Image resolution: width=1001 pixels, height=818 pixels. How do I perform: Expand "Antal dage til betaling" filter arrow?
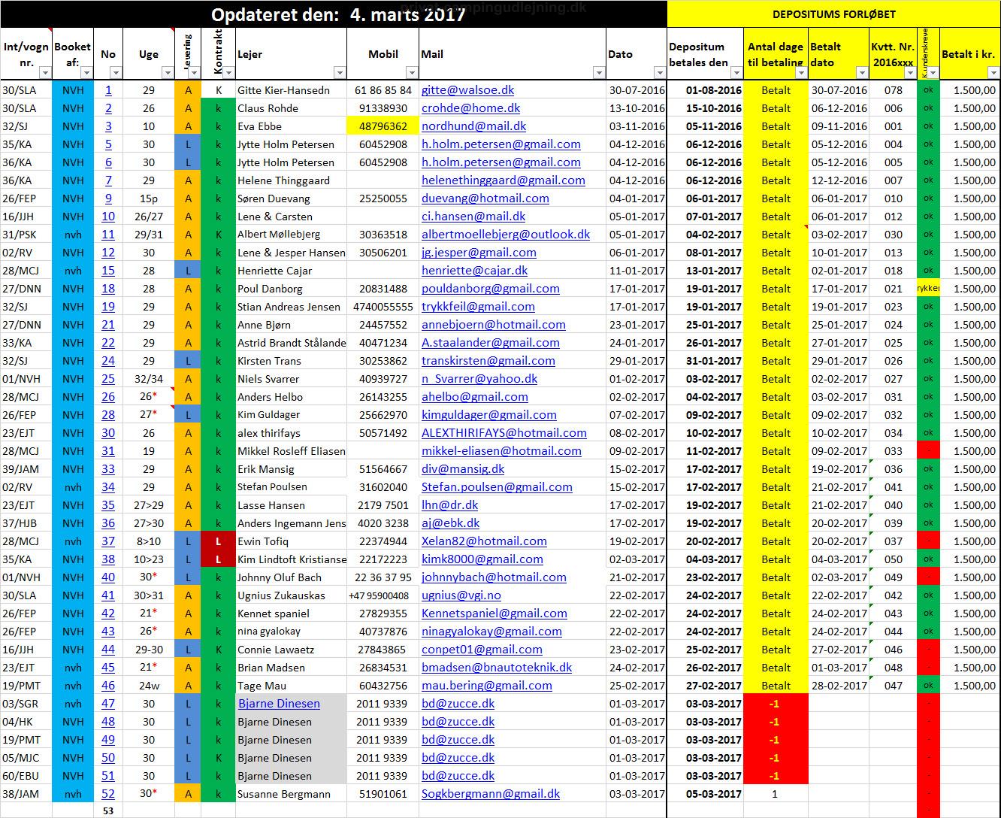pos(802,73)
